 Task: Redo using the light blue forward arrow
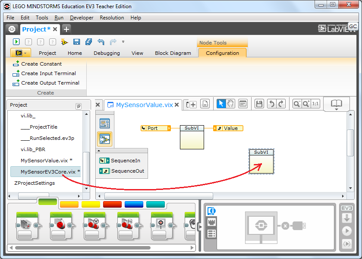(113, 42)
